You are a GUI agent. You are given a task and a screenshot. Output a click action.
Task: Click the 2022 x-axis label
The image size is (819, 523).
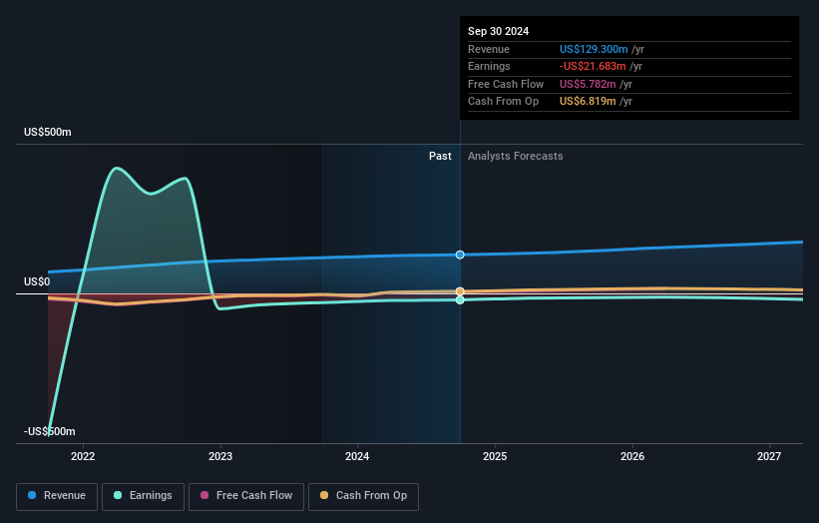(x=83, y=457)
